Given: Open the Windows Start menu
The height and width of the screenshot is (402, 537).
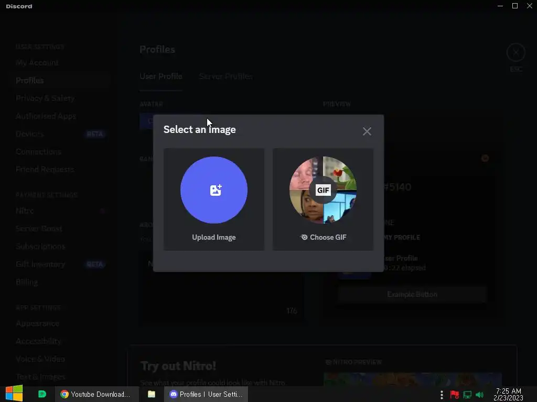Looking at the screenshot, I should (14, 394).
